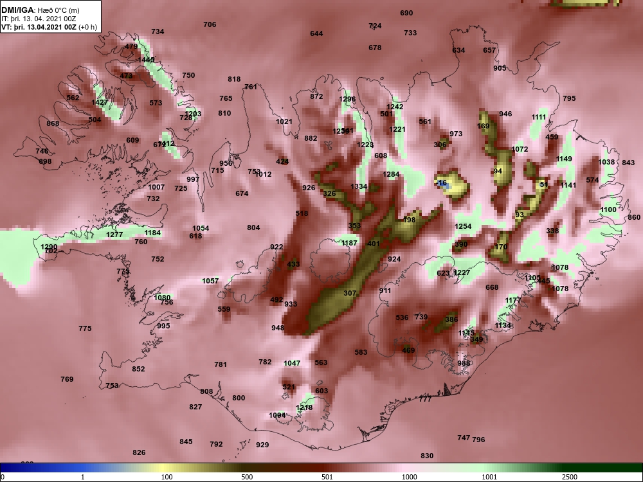Click the 929 value off the south coast

click(262, 445)
